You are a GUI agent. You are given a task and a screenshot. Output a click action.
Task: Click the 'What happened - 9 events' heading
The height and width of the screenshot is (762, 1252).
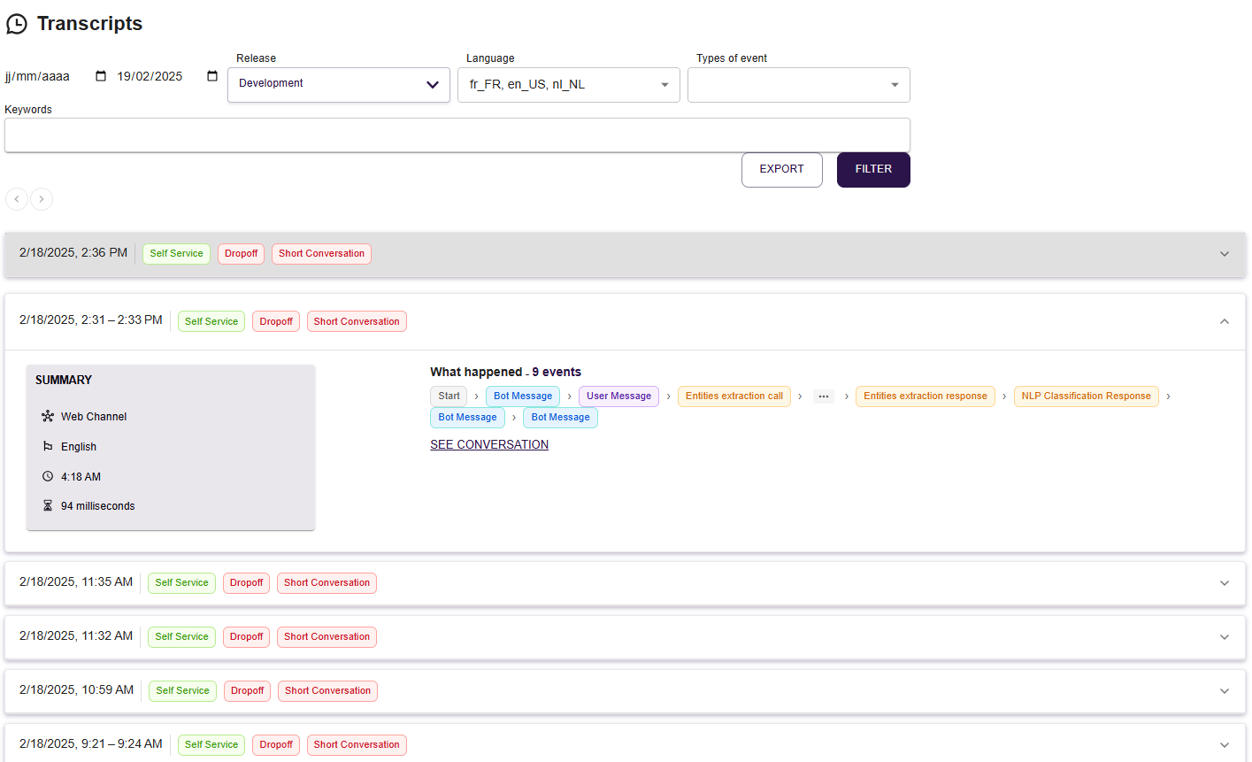505,372
